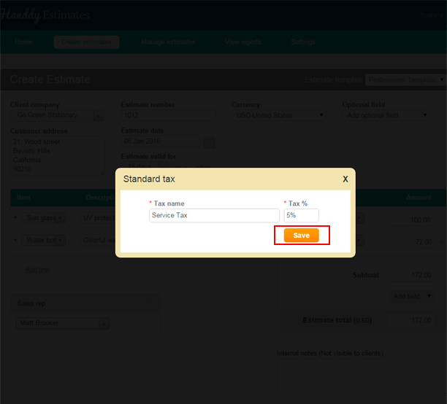
Task: Click the Standard tax dialog title
Action: click(x=149, y=179)
